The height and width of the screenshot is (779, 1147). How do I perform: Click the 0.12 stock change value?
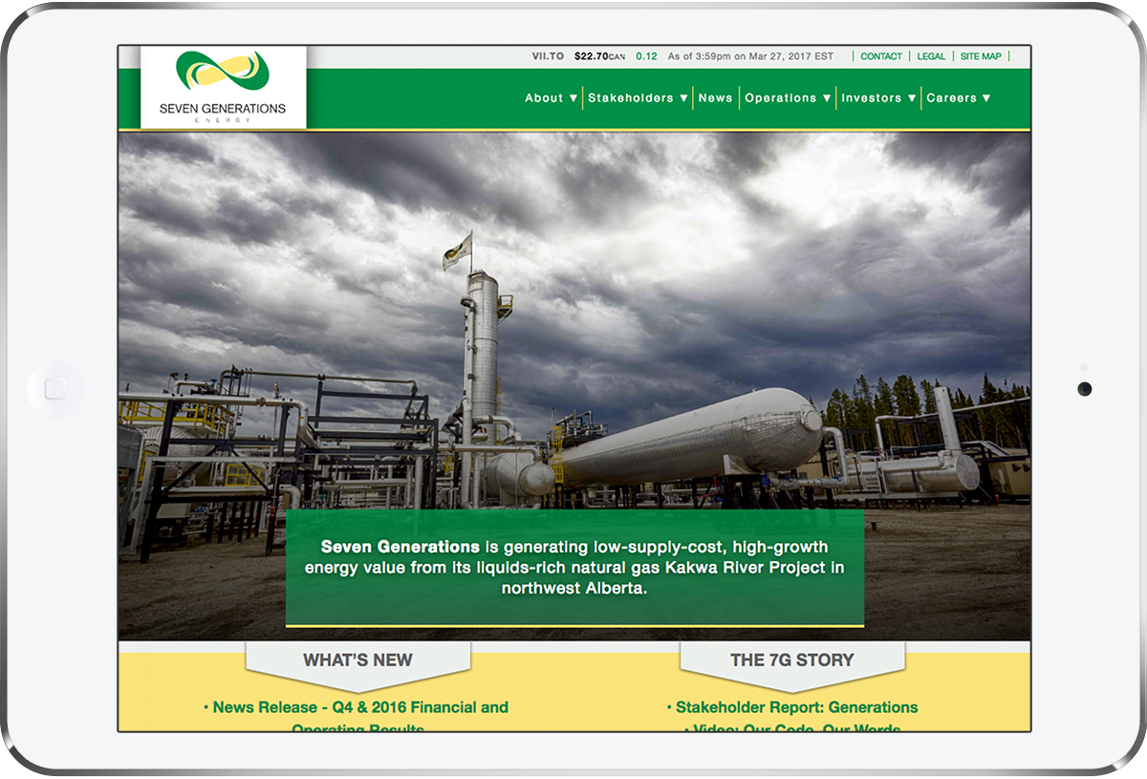(646, 56)
